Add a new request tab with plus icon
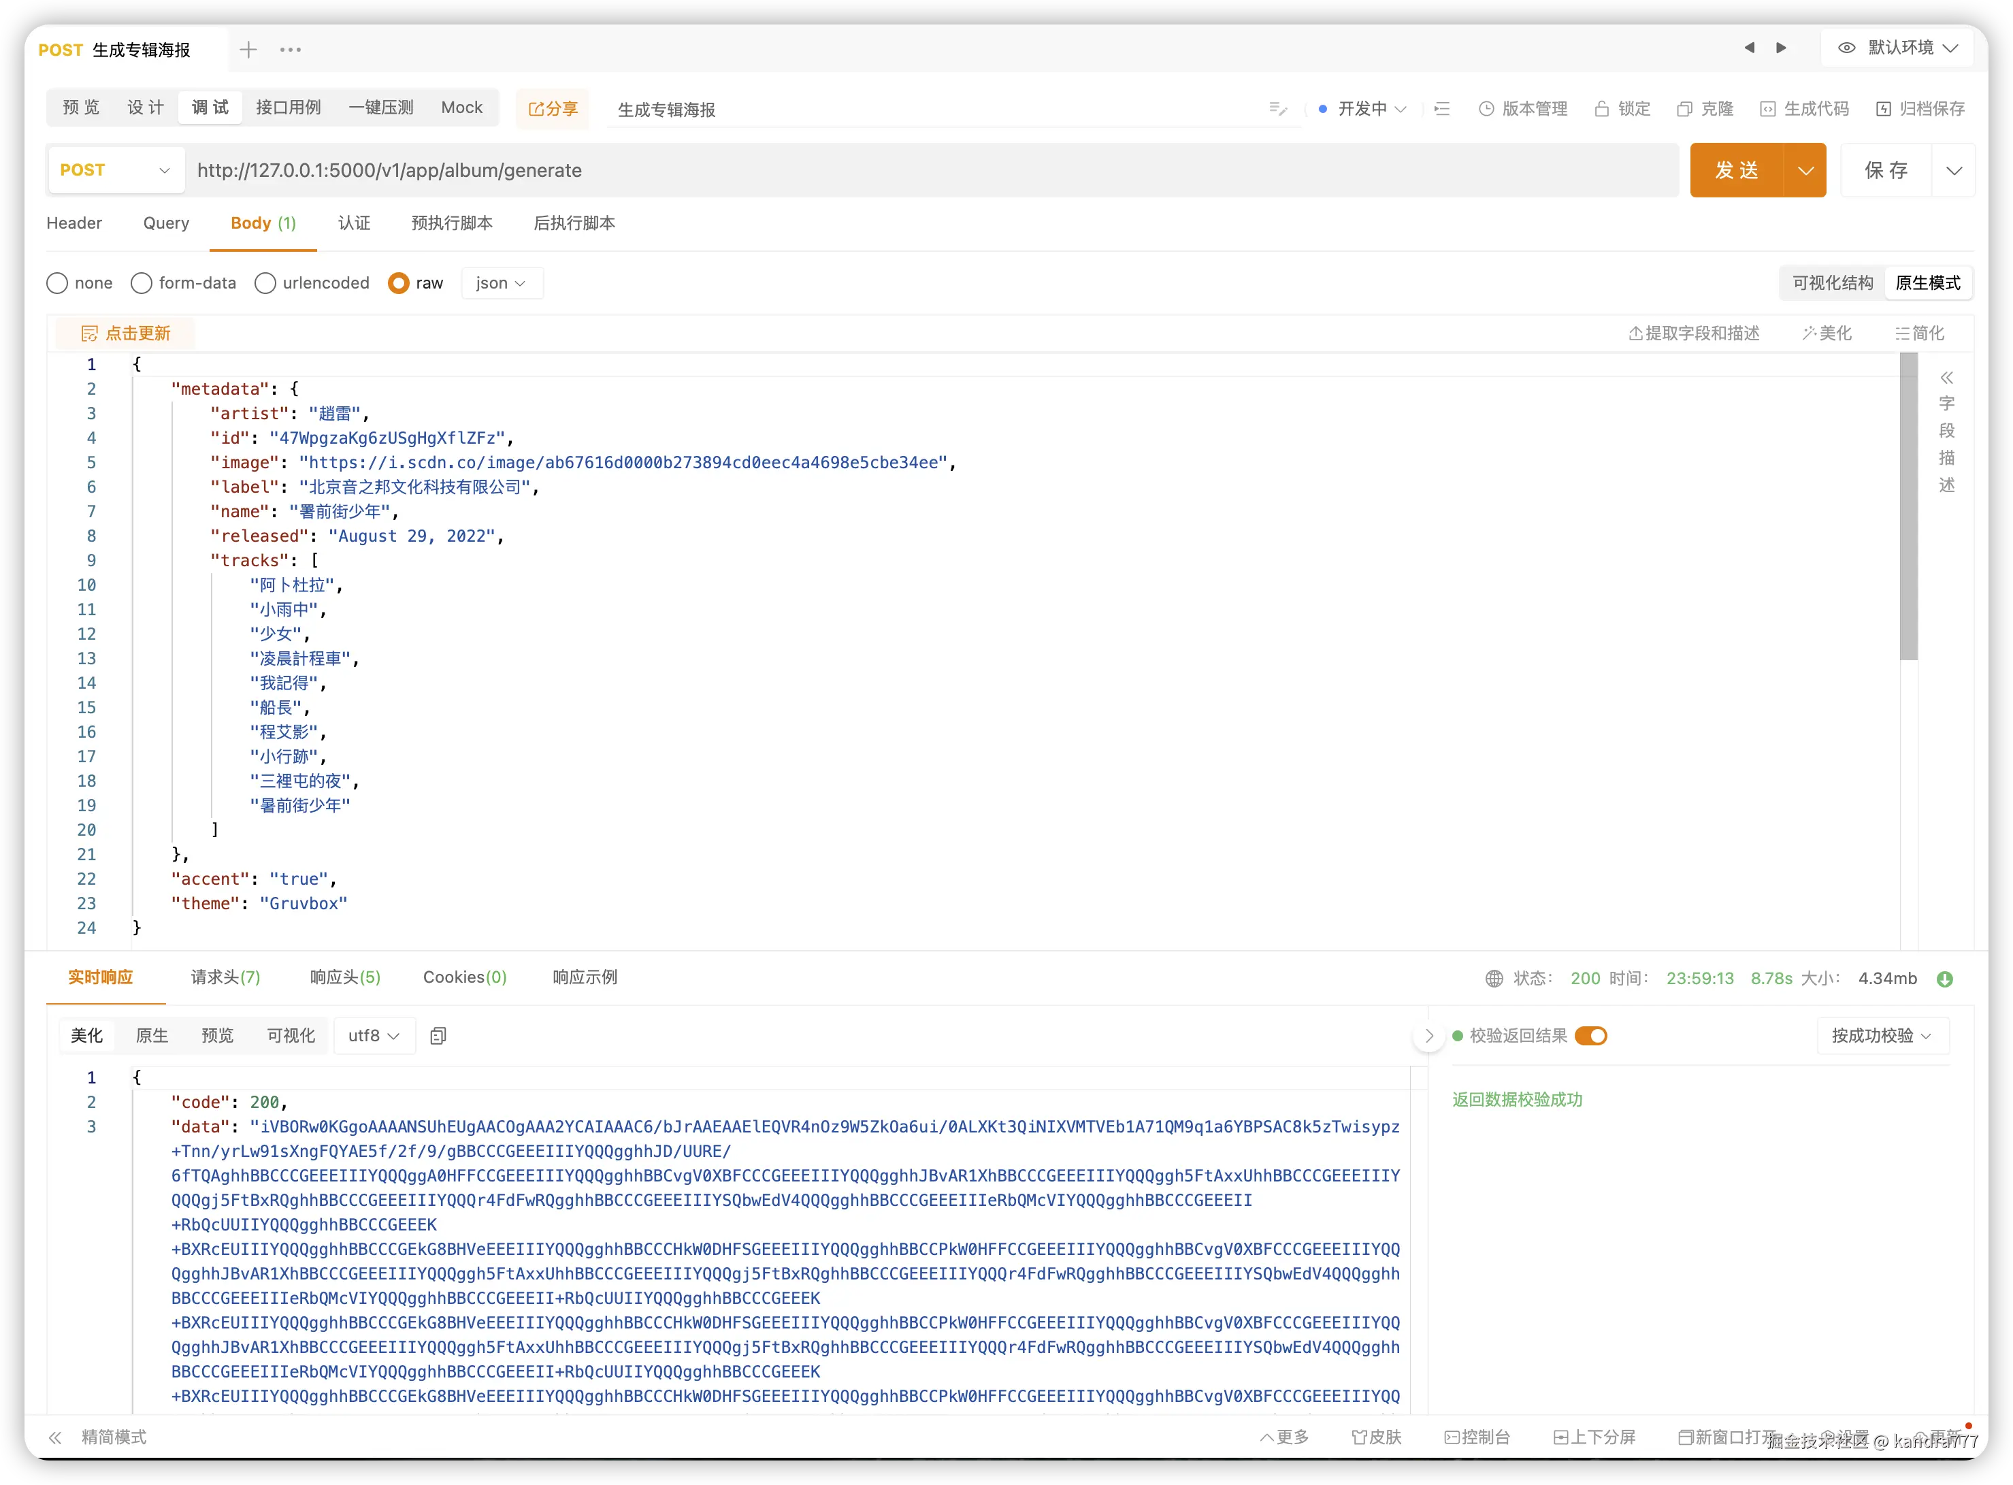This screenshot has height=1485, width=2013. (249, 50)
